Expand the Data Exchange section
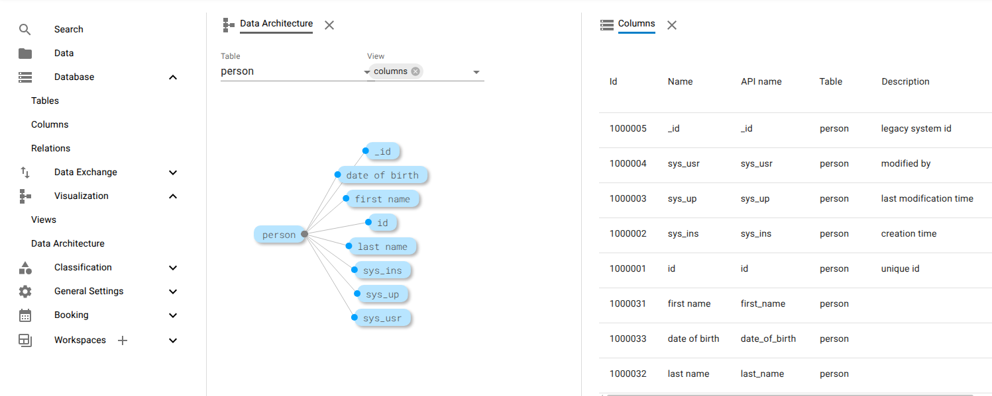The height and width of the screenshot is (396, 992). click(x=173, y=173)
